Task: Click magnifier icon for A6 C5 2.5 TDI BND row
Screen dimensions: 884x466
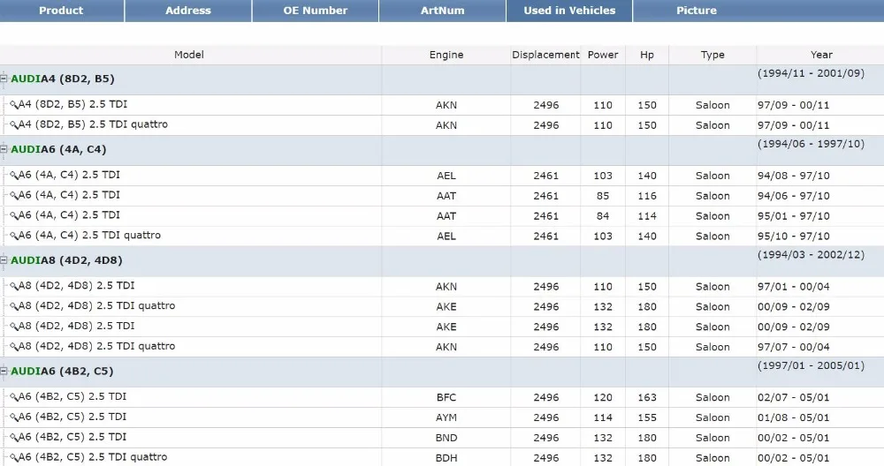Action: [14, 437]
